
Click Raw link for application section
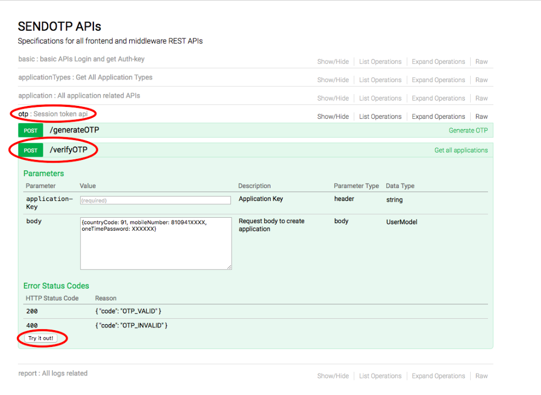coord(481,98)
